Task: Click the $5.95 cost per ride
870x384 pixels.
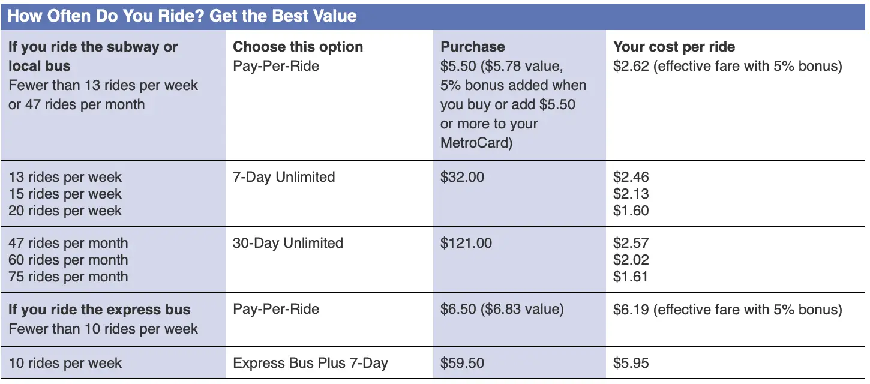Action: (x=631, y=363)
